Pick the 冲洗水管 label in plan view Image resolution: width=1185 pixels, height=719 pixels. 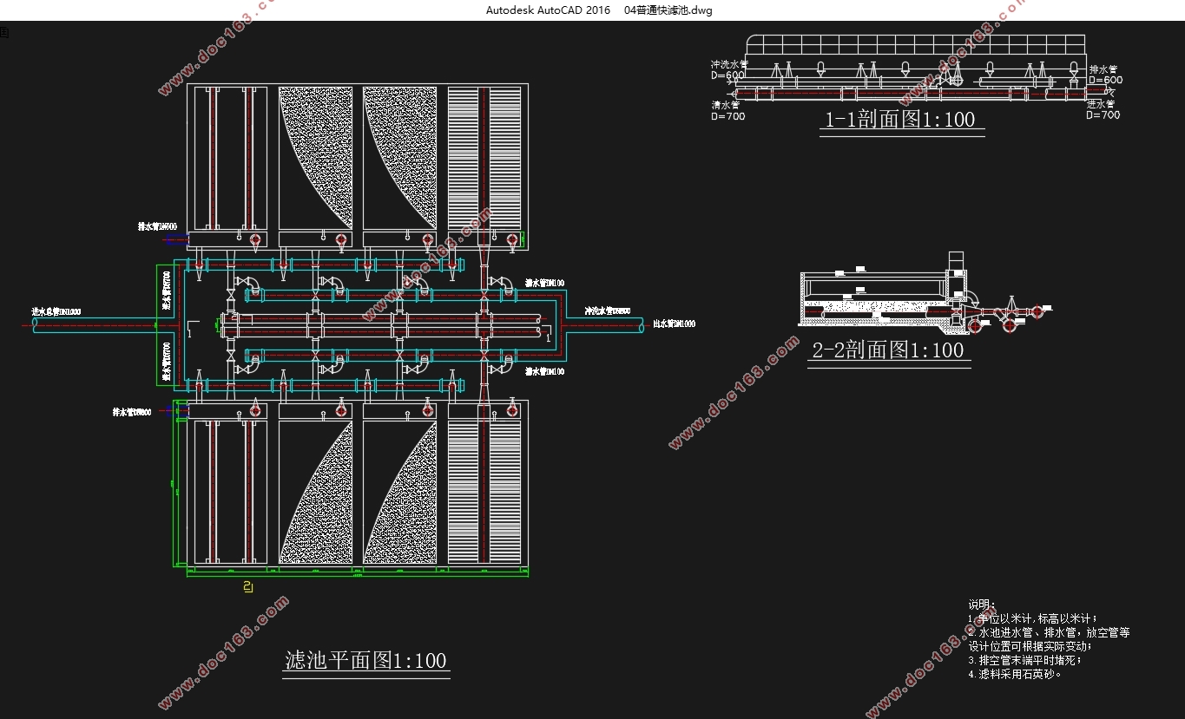[x=608, y=310]
